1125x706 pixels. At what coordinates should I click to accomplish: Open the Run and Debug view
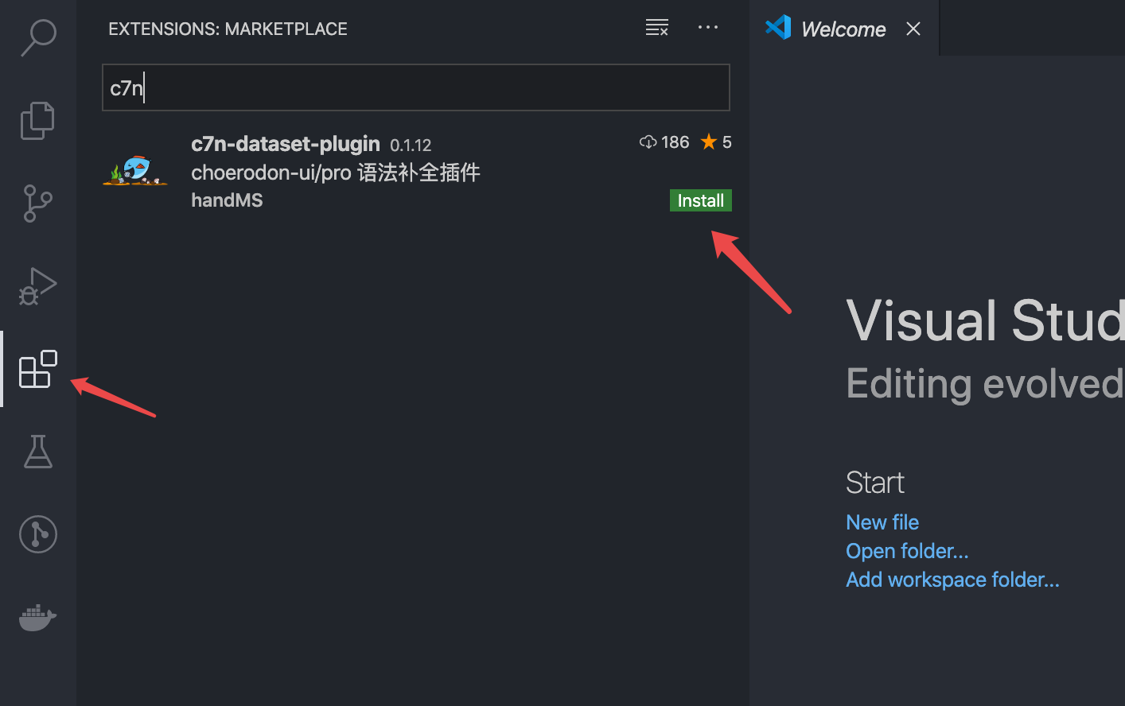37,286
